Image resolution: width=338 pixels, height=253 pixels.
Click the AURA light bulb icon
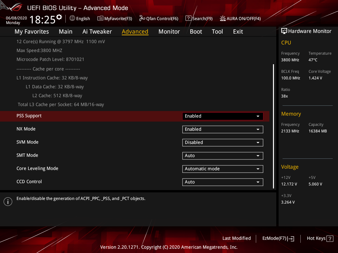pyautogui.click(x=223, y=18)
